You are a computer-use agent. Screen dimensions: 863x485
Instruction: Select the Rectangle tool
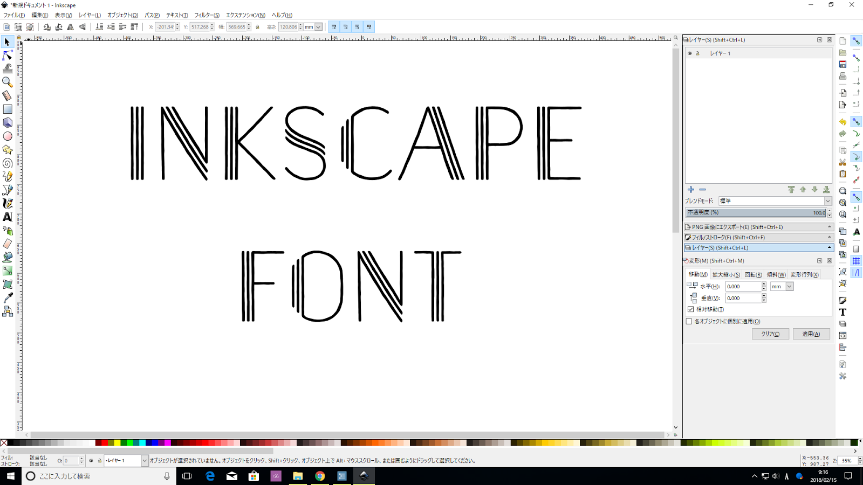pos(8,109)
